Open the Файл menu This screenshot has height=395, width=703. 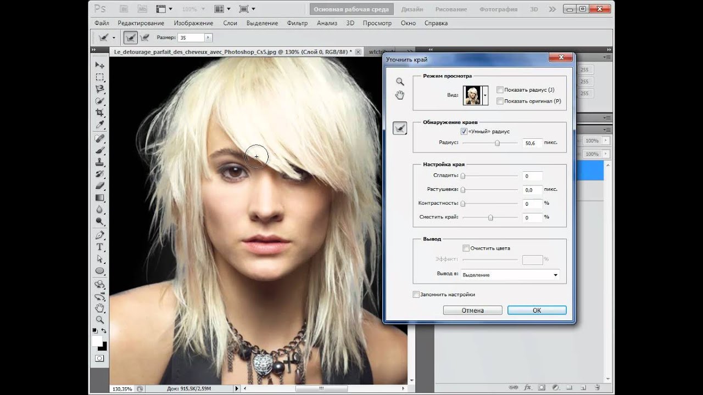pos(102,23)
